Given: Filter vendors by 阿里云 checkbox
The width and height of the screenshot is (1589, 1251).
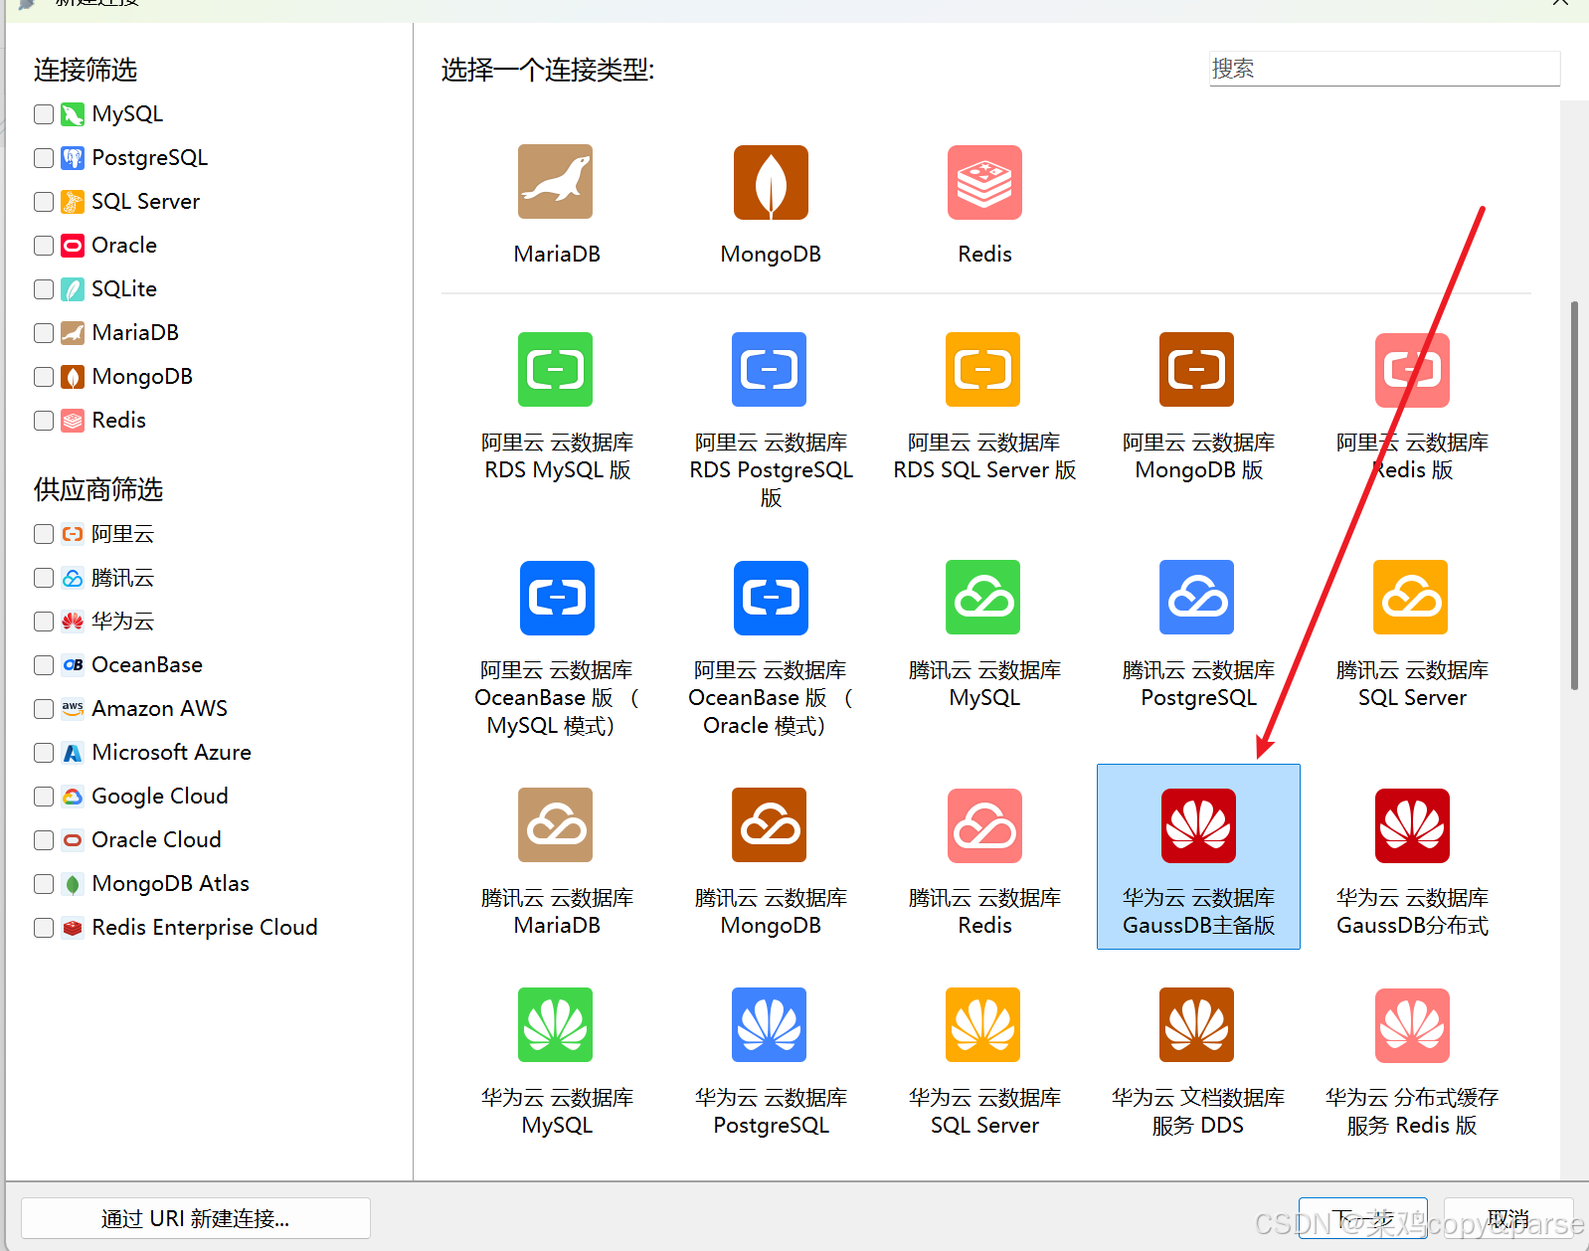Looking at the screenshot, I should 44,534.
